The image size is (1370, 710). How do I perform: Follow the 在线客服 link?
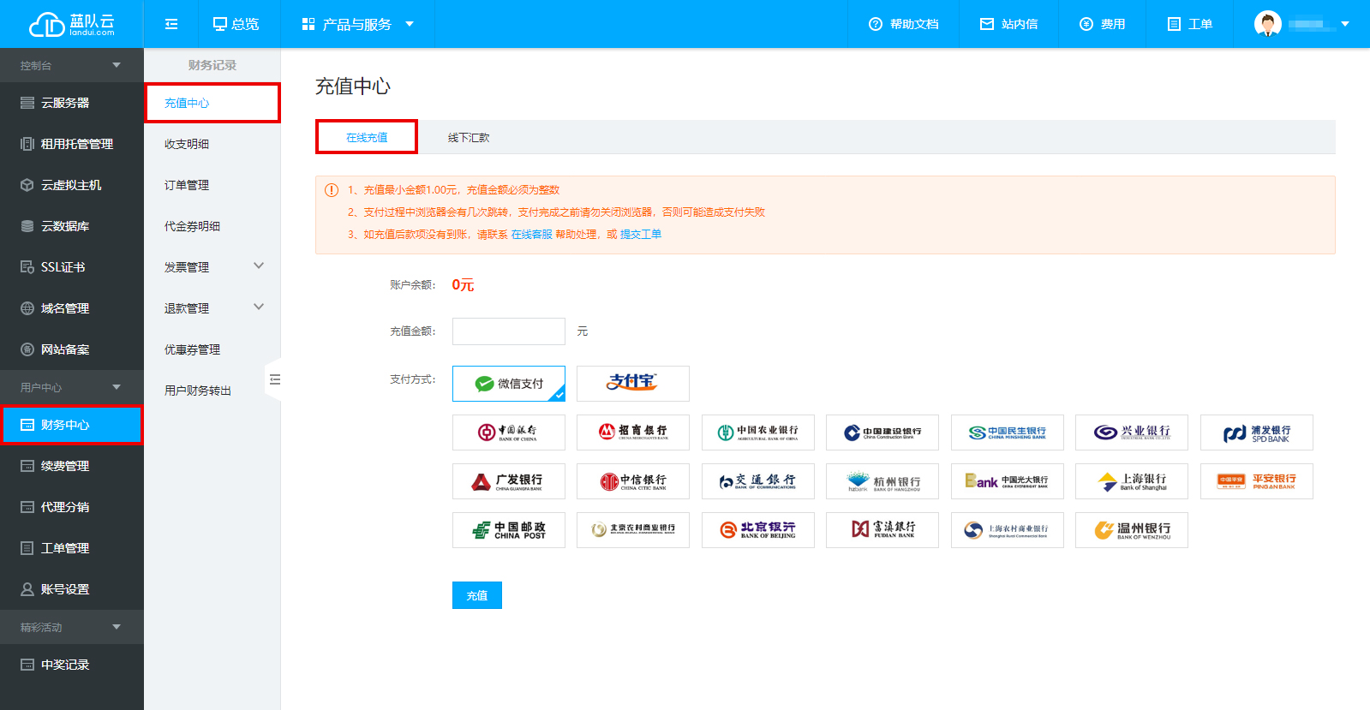(x=532, y=235)
